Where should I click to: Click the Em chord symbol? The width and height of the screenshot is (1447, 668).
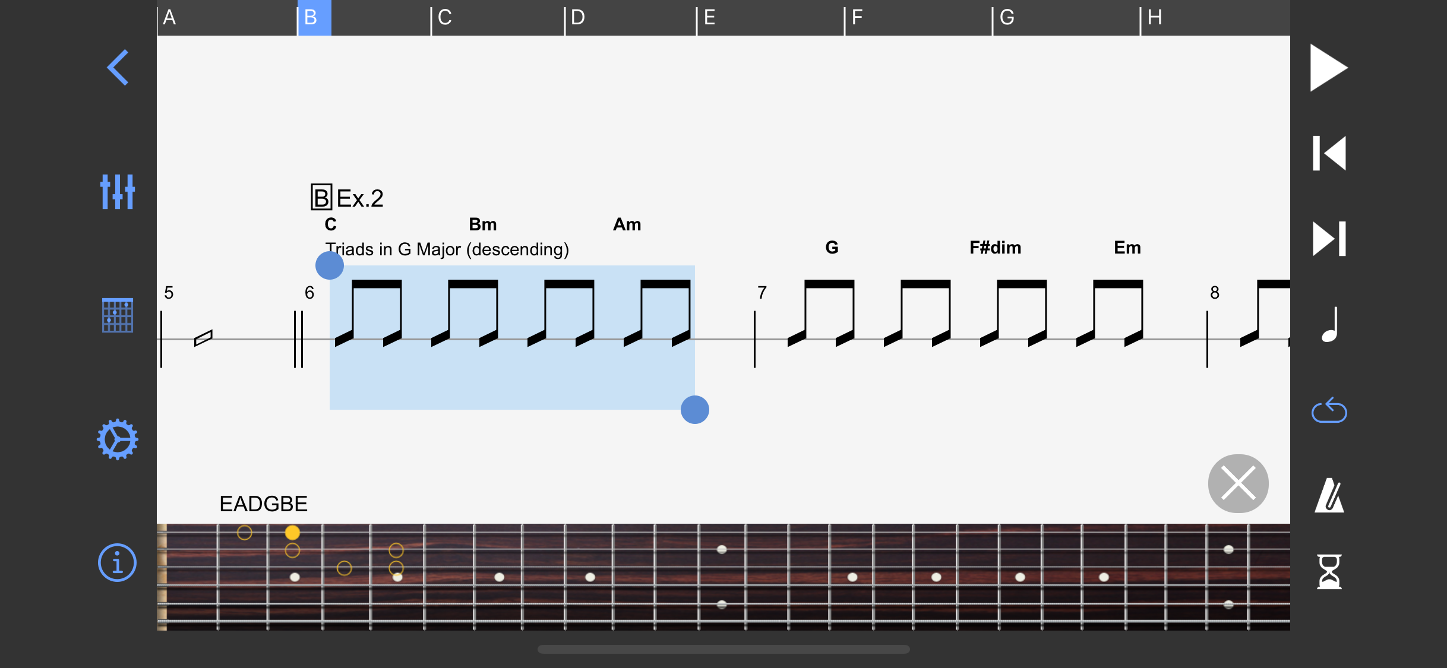pos(1127,248)
